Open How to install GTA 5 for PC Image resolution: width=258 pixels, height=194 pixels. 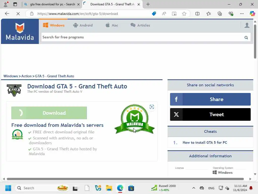(x=205, y=142)
